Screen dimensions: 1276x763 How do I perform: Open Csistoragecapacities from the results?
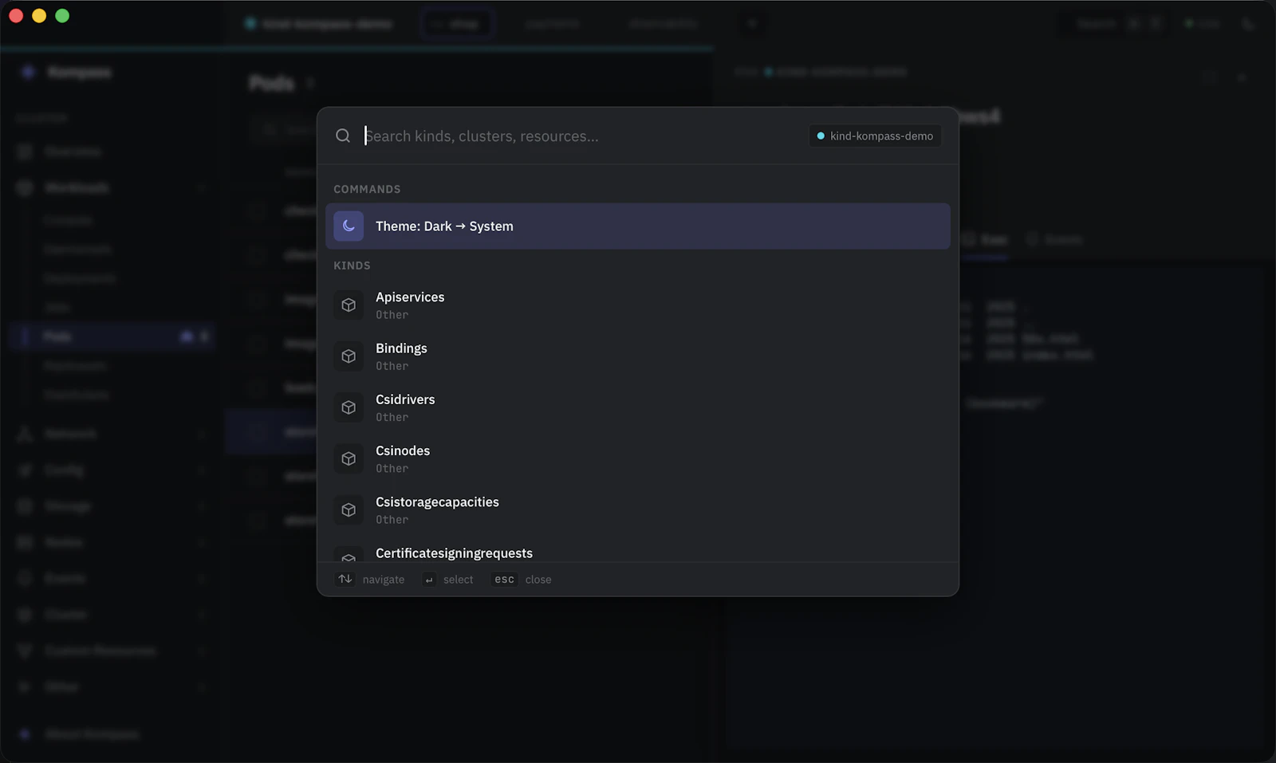(x=638, y=510)
